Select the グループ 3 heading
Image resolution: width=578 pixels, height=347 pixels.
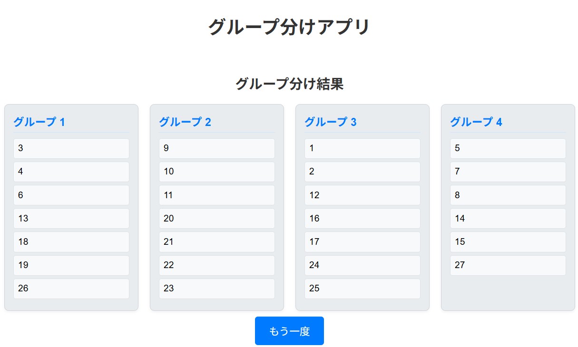[330, 122]
